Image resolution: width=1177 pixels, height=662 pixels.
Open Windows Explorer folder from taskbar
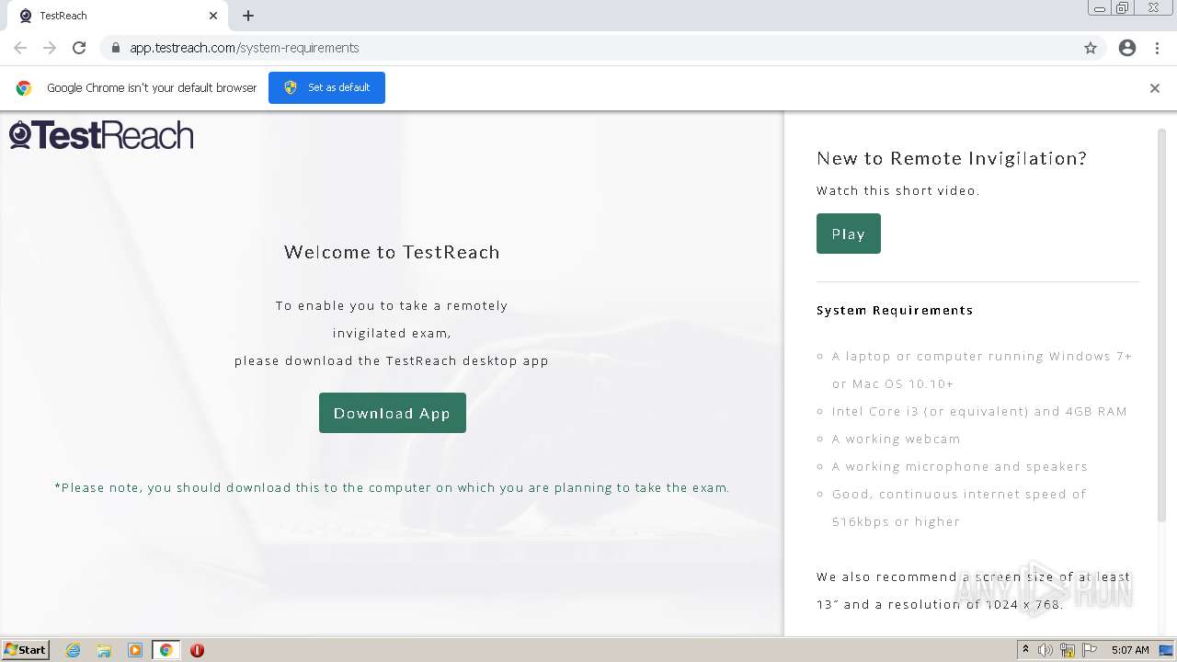click(104, 650)
